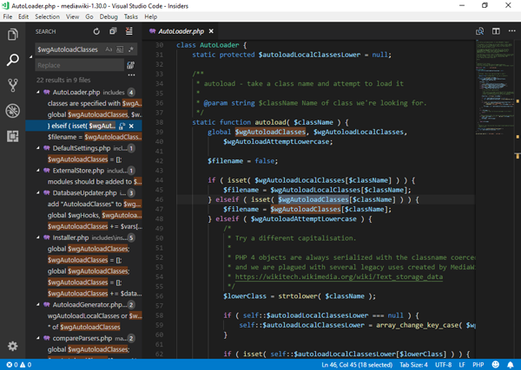Open the Selection menu
The width and height of the screenshot is (521, 370).
[x=47, y=16]
